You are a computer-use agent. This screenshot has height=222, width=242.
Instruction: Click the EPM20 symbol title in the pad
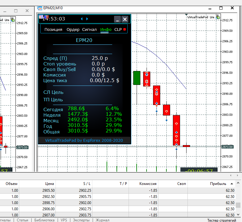pos(84,40)
